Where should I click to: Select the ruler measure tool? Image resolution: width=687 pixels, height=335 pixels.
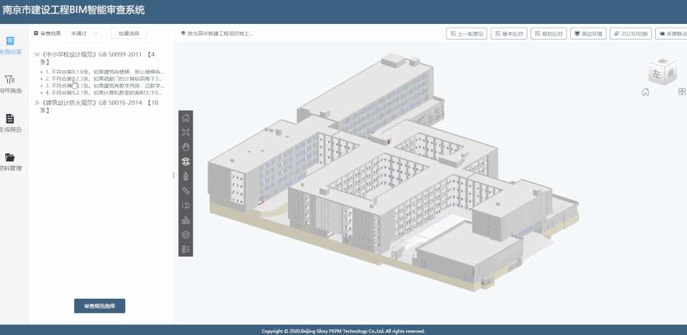[x=186, y=191]
